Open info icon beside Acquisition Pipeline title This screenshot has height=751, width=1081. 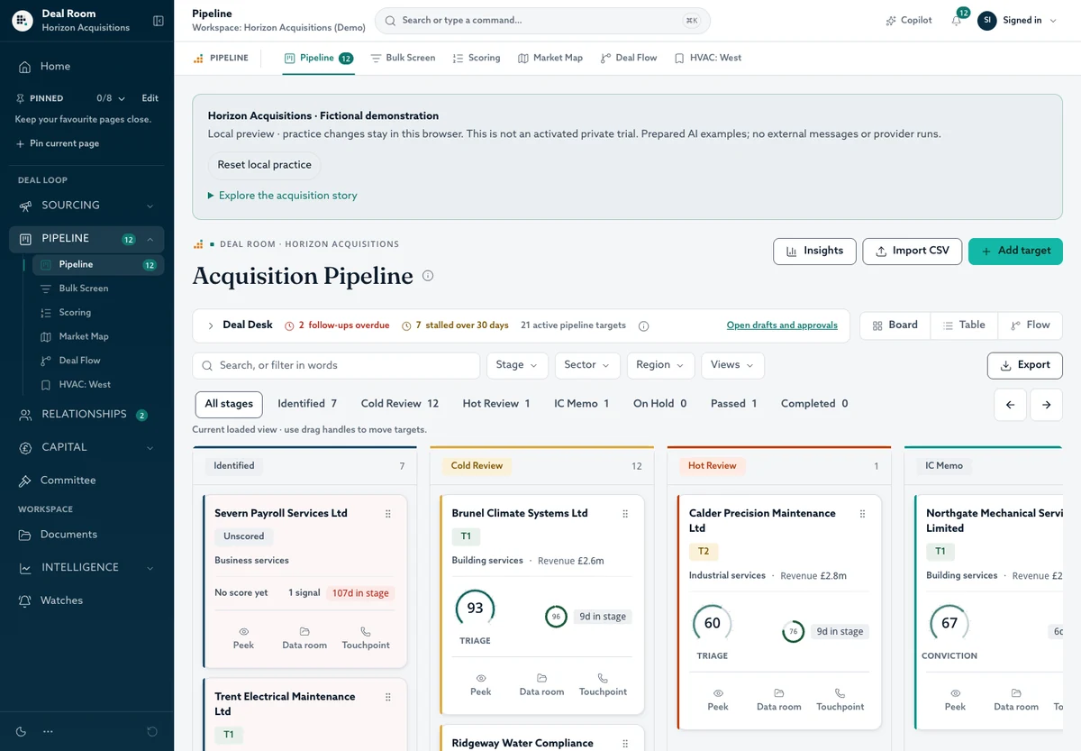[x=428, y=276]
